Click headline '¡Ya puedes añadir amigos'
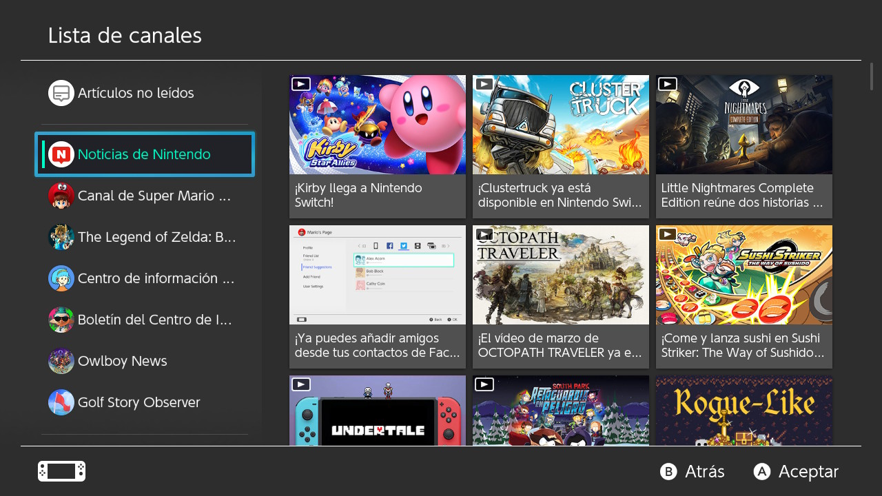 [x=377, y=346]
